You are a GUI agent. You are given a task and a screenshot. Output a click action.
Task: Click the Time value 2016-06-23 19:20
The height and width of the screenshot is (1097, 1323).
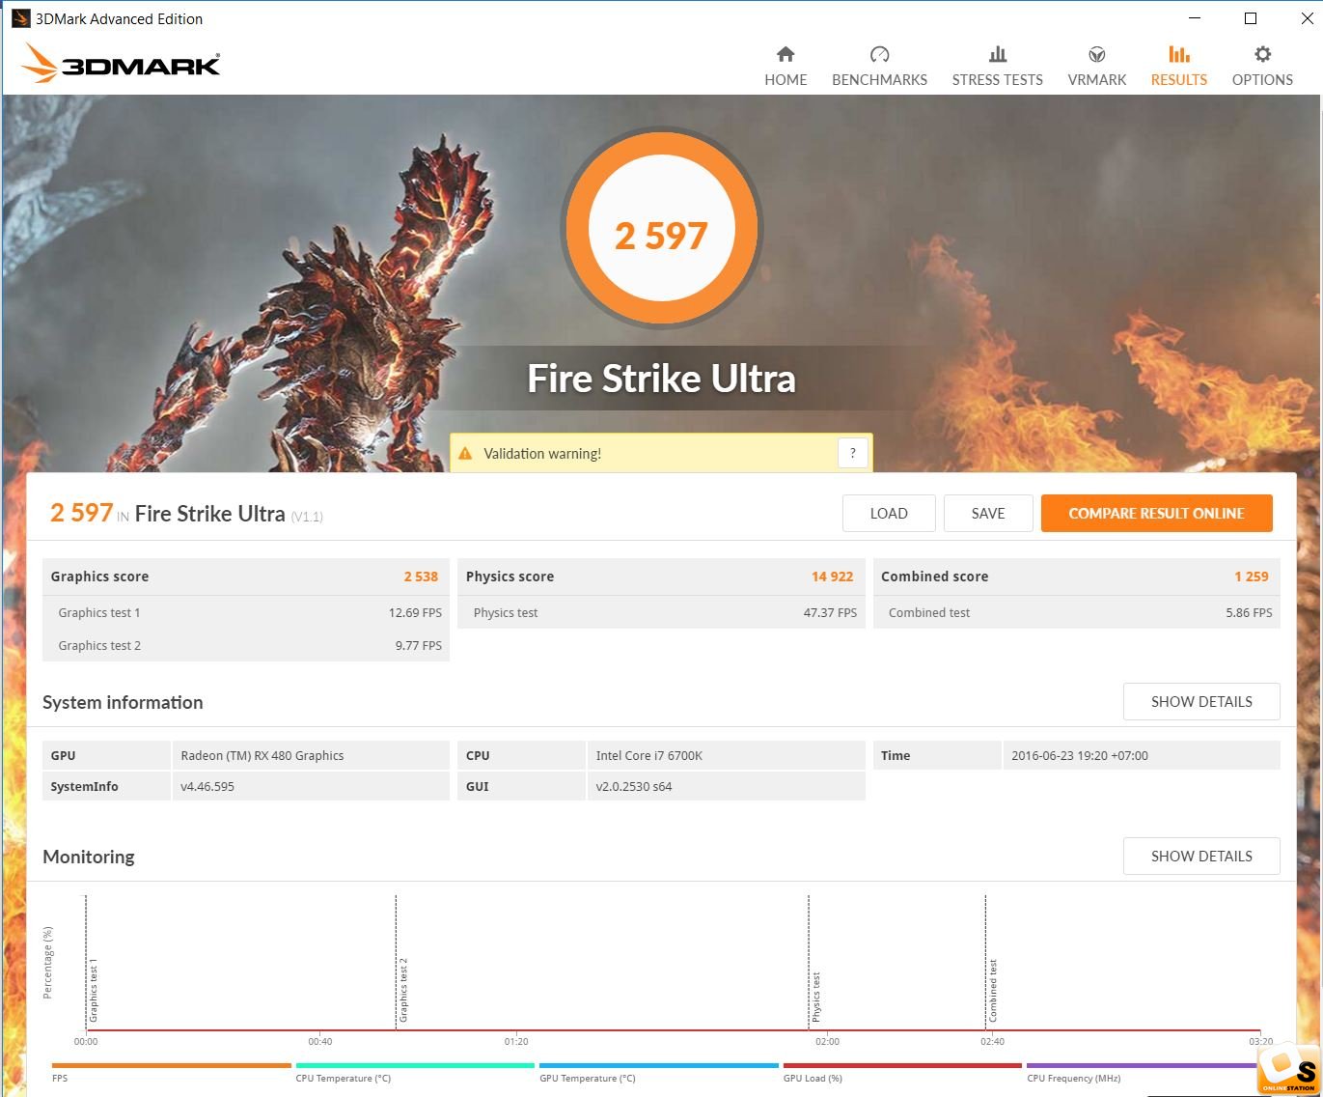tap(1080, 755)
